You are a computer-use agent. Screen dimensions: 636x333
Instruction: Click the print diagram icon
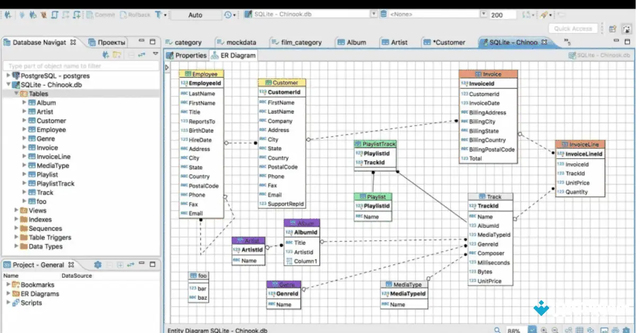616,330
